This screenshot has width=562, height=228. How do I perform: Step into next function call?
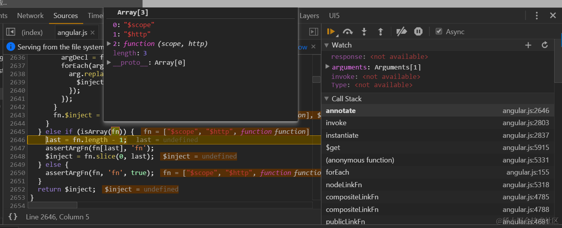click(x=364, y=31)
